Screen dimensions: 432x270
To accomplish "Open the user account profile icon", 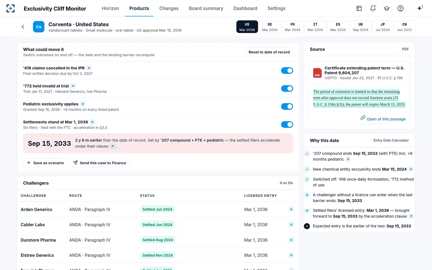I will [x=400, y=8].
